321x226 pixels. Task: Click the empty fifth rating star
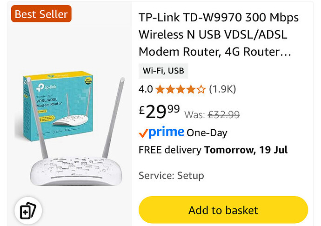pos(201,89)
